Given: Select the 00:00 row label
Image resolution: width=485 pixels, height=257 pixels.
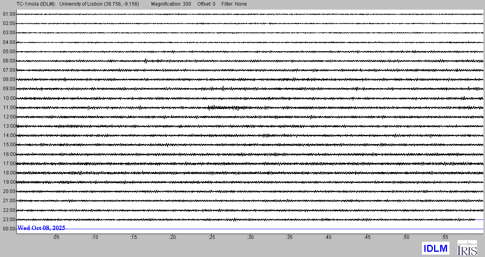Looking at the screenshot, I should (x=9, y=229).
